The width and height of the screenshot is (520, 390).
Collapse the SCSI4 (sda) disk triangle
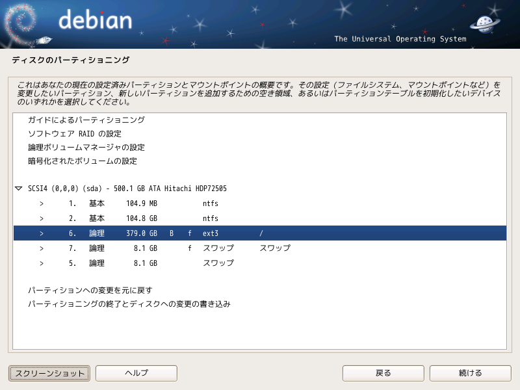tap(19, 188)
